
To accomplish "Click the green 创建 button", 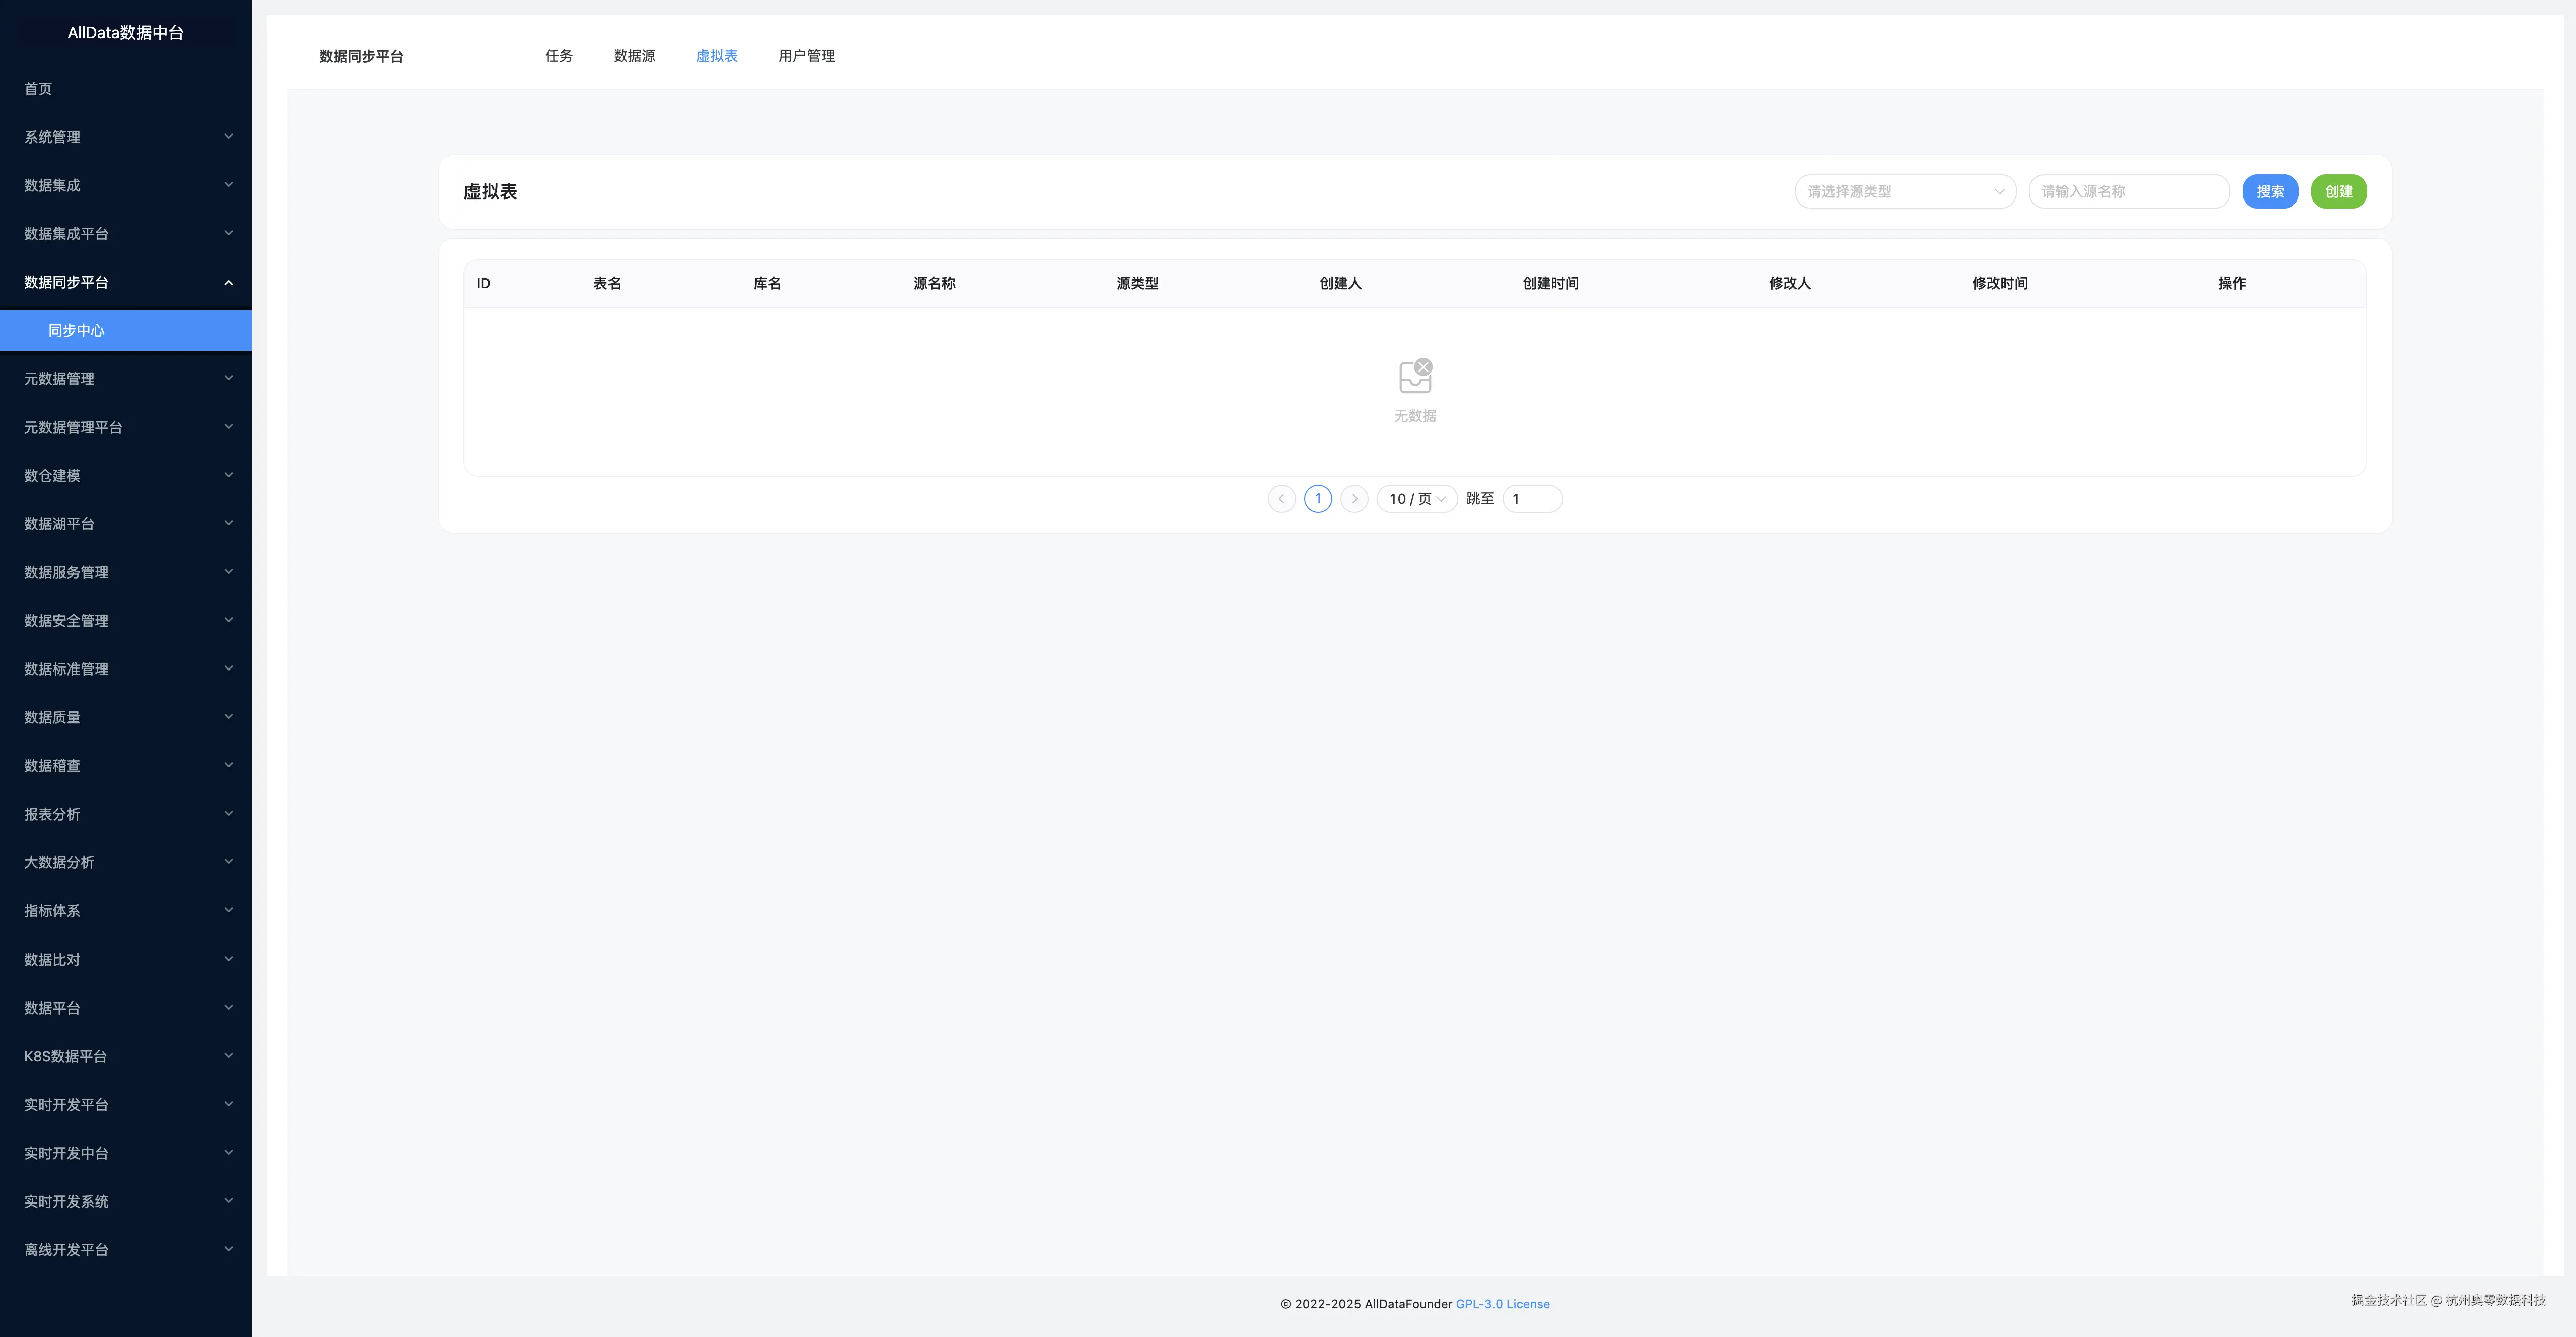I will tap(2338, 192).
